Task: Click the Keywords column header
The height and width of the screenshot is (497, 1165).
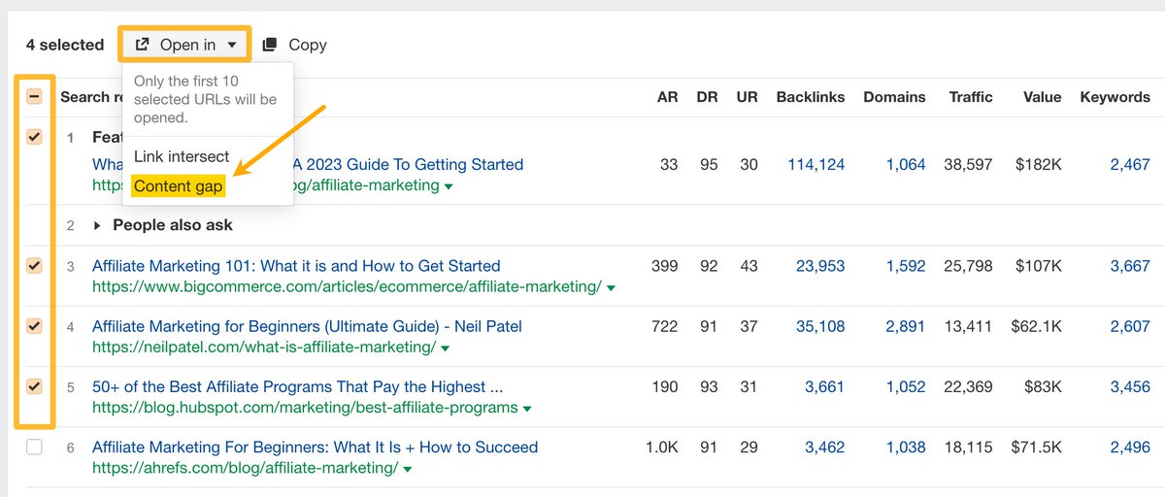Action: (x=1115, y=97)
